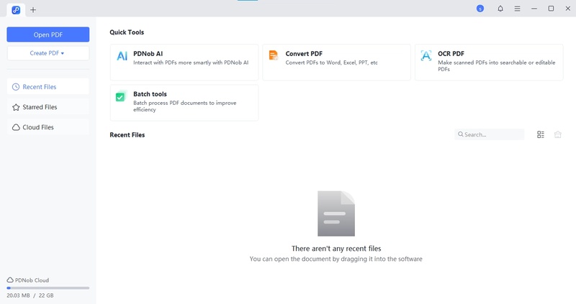
Task: Click the clear recent files trash icon
Action: point(558,134)
